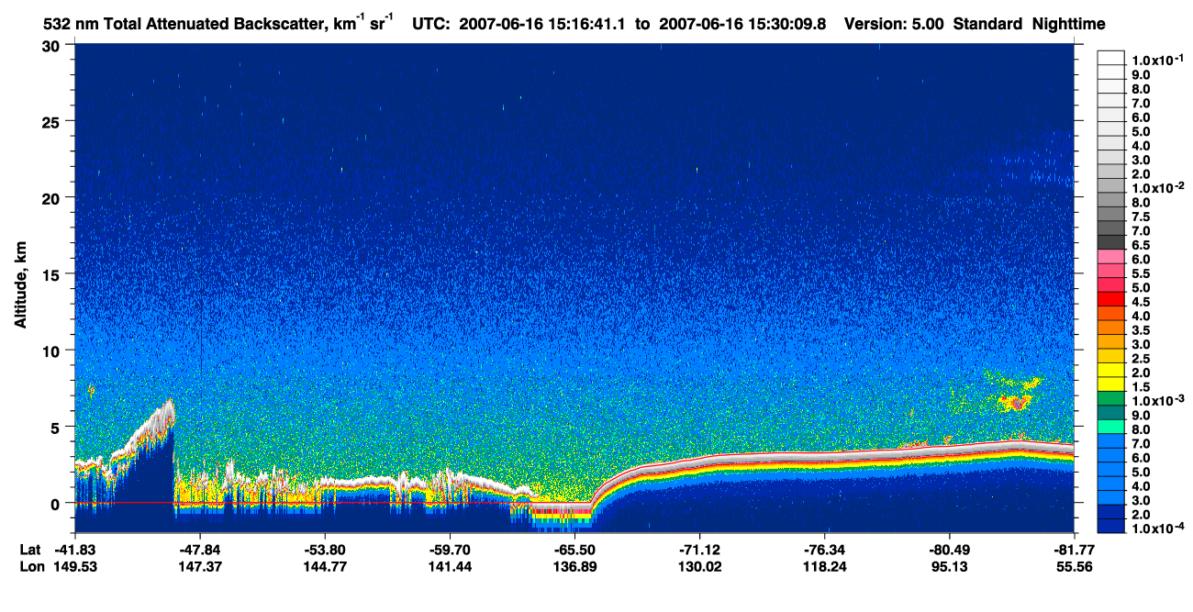This screenshot has width=1193, height=612.
Task: Click colorbar label '1.0x10-3'
Action: pyautogui.click(x=1156, y=401)
